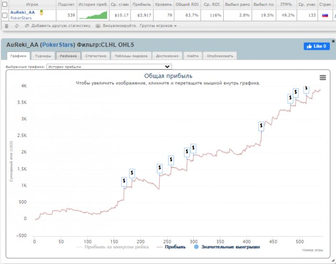Viewport: 336px width, 264px height.
Task: Click the note icon beside AuReki_AA
Action: coord(41,12)
